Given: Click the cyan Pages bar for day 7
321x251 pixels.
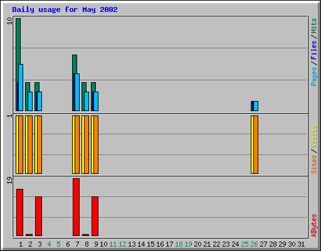Looking at the screenshot, I should [x=77, y=92].
